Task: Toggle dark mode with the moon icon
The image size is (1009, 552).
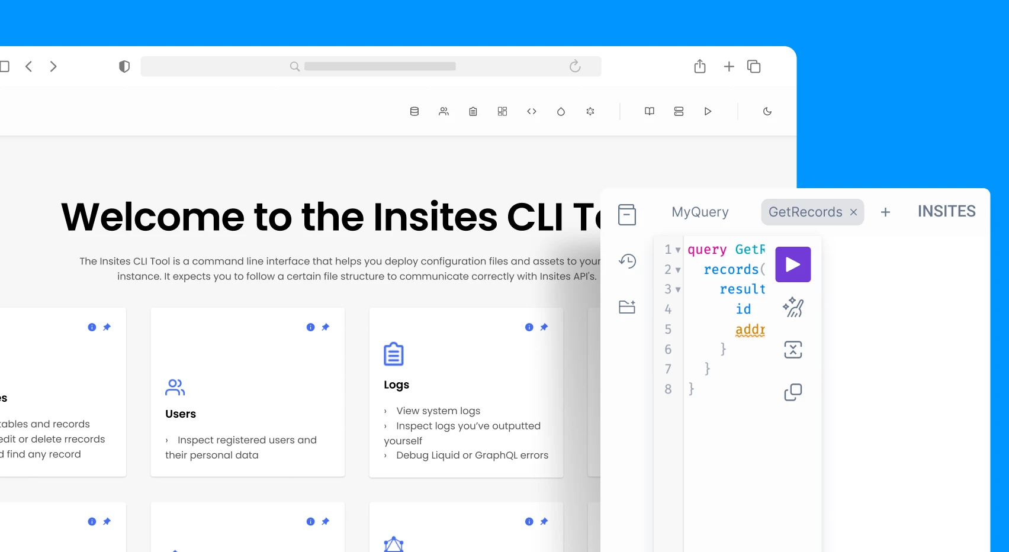Action: click(x=767, y=111)
